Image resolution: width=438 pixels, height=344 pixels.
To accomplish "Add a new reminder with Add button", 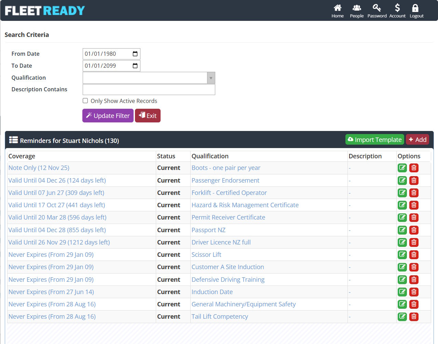I will (x=418, y=140).
